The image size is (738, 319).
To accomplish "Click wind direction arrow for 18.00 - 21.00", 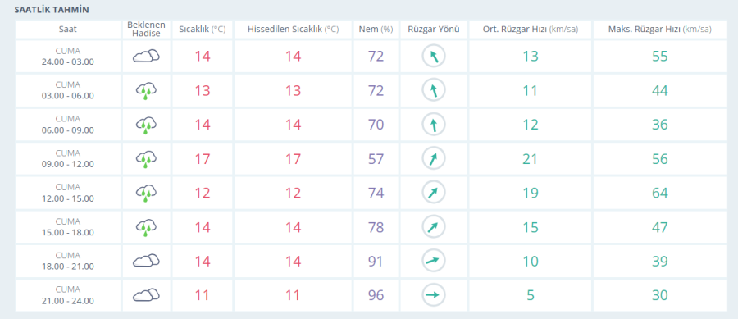I will [x=434, y=261].
